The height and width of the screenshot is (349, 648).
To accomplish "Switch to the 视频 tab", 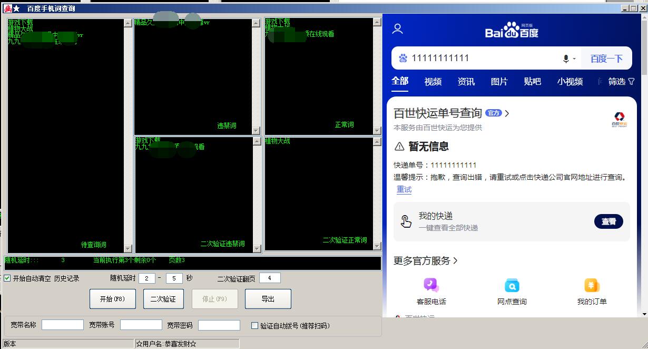I will 433,82.
